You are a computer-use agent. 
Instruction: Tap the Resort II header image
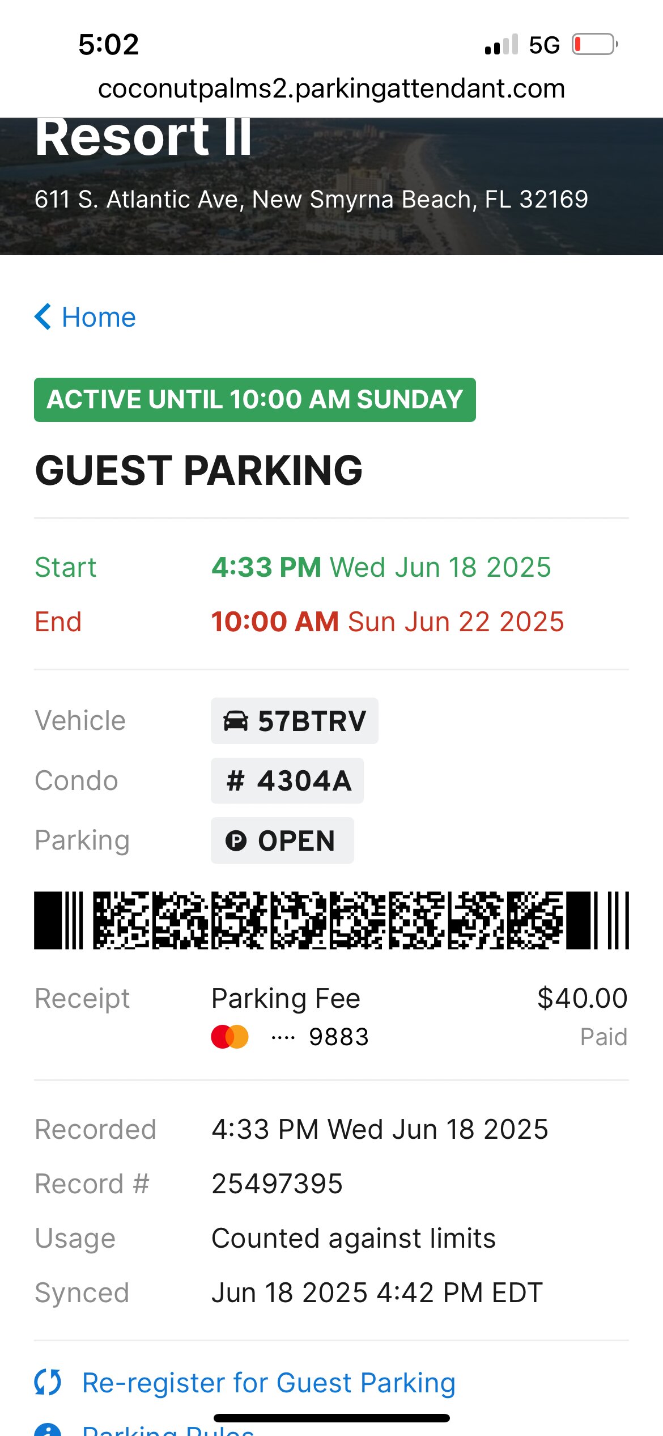[x=331, y=186]
